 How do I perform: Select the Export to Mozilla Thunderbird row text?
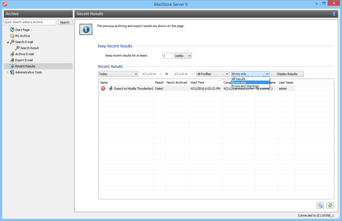(133, 89)
